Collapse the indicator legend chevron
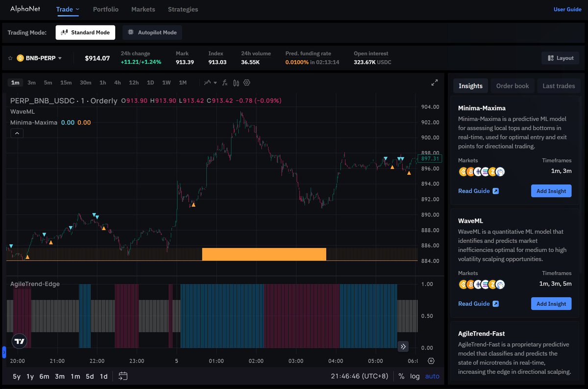The height and width of the screenshot is (389, 588). point(17,133)
